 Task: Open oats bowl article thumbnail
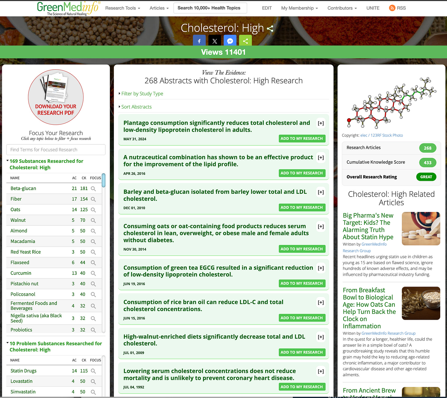pyautogui.click(x=421, y=303)
